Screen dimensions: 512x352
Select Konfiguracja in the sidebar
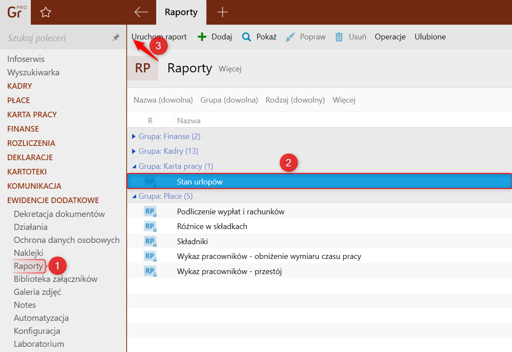37,331
